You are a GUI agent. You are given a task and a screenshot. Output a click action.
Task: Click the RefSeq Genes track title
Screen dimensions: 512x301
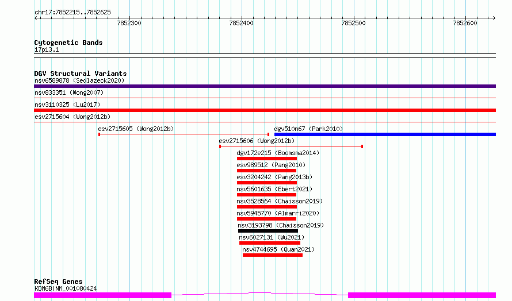click(x=58, y=281)
